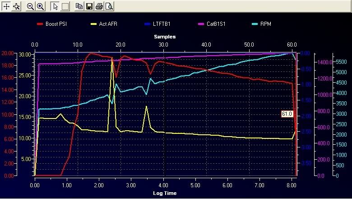Select the pan/move crosshair tool
352x199 pixels.
tap(7, 6)
